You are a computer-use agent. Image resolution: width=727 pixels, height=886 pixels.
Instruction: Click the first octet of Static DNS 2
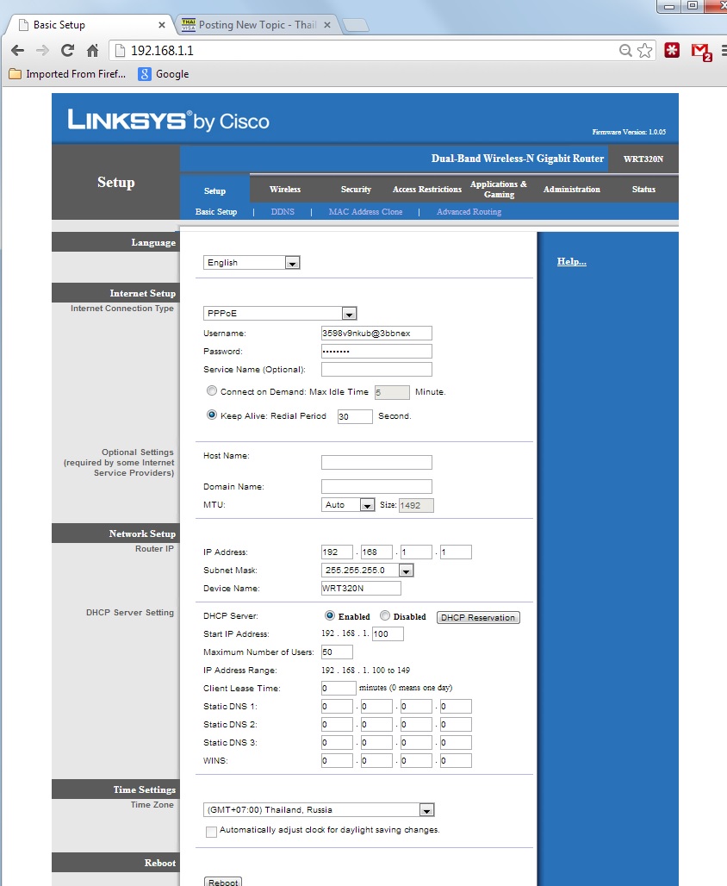point(338,724)
